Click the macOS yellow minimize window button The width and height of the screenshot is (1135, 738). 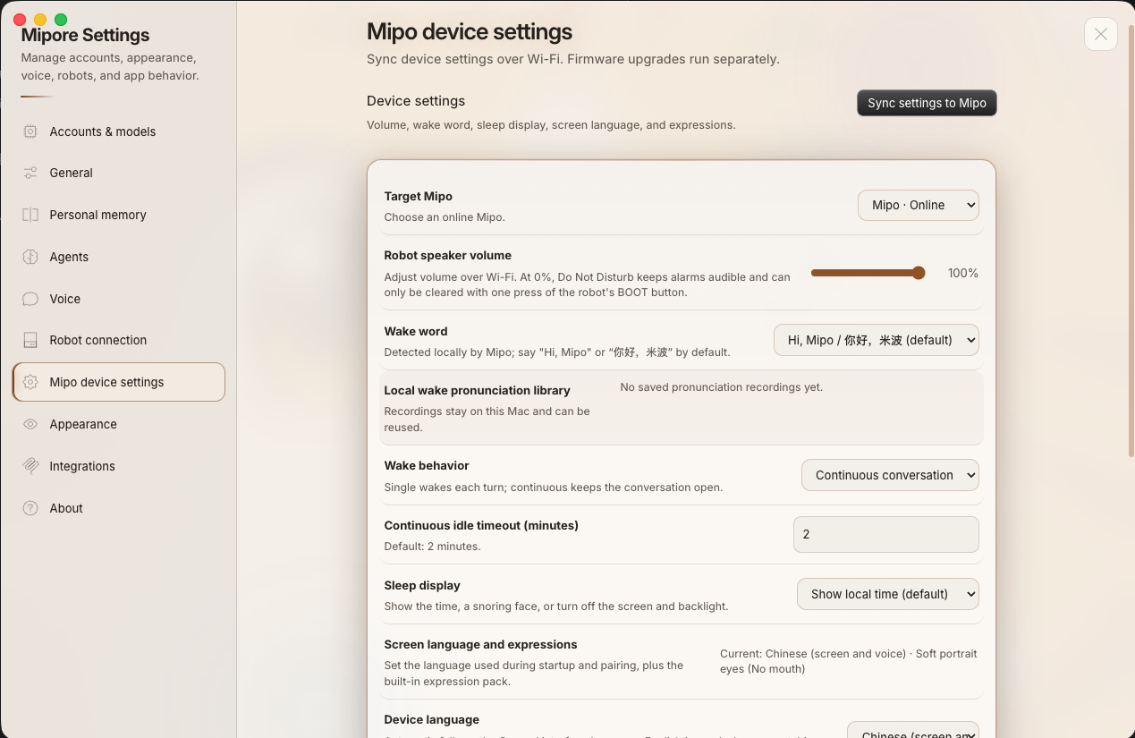click(x=40, y=20)
